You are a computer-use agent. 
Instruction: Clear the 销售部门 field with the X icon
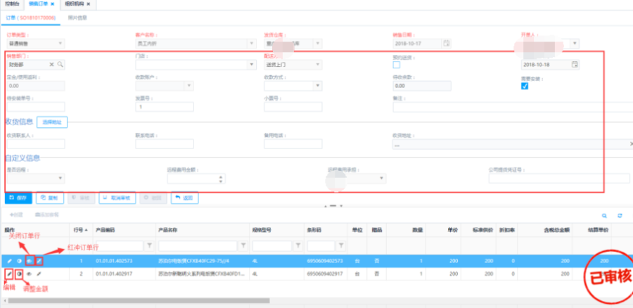point(52,65)
